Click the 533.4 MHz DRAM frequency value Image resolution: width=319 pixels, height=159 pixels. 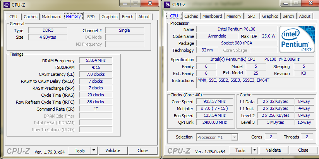(96, 60)
